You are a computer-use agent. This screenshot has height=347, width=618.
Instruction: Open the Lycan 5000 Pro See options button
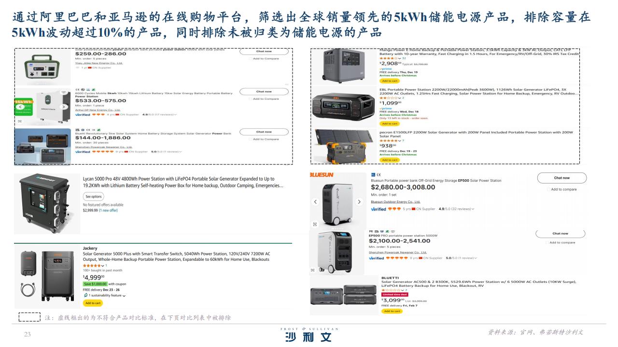(x=94, y=197)
